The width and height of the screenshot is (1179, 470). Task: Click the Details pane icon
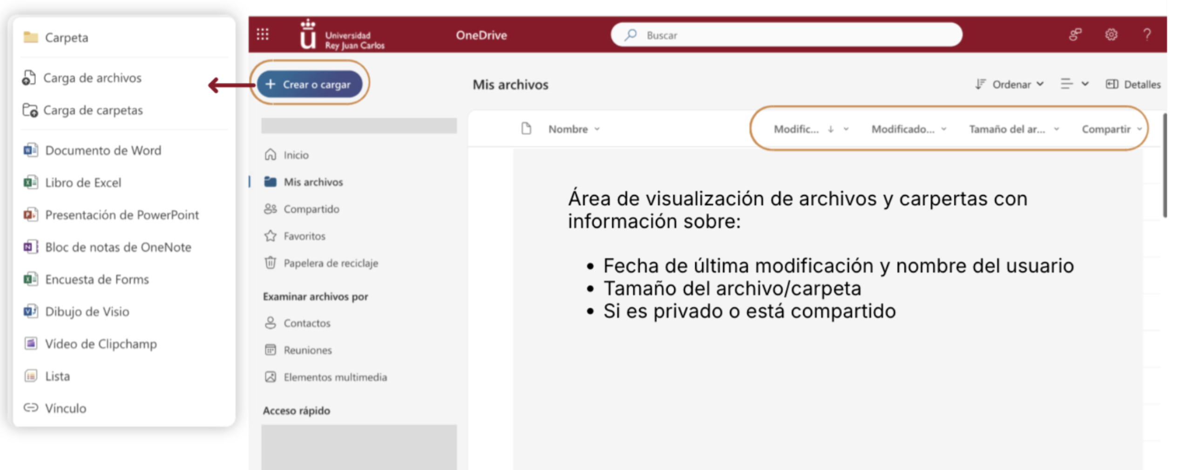1112,84
